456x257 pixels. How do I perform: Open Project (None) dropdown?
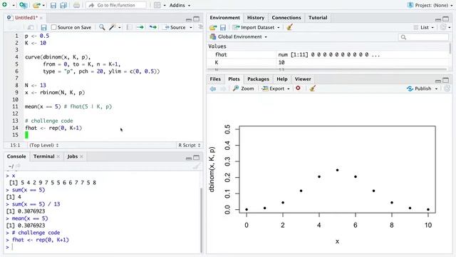[430, 5]
